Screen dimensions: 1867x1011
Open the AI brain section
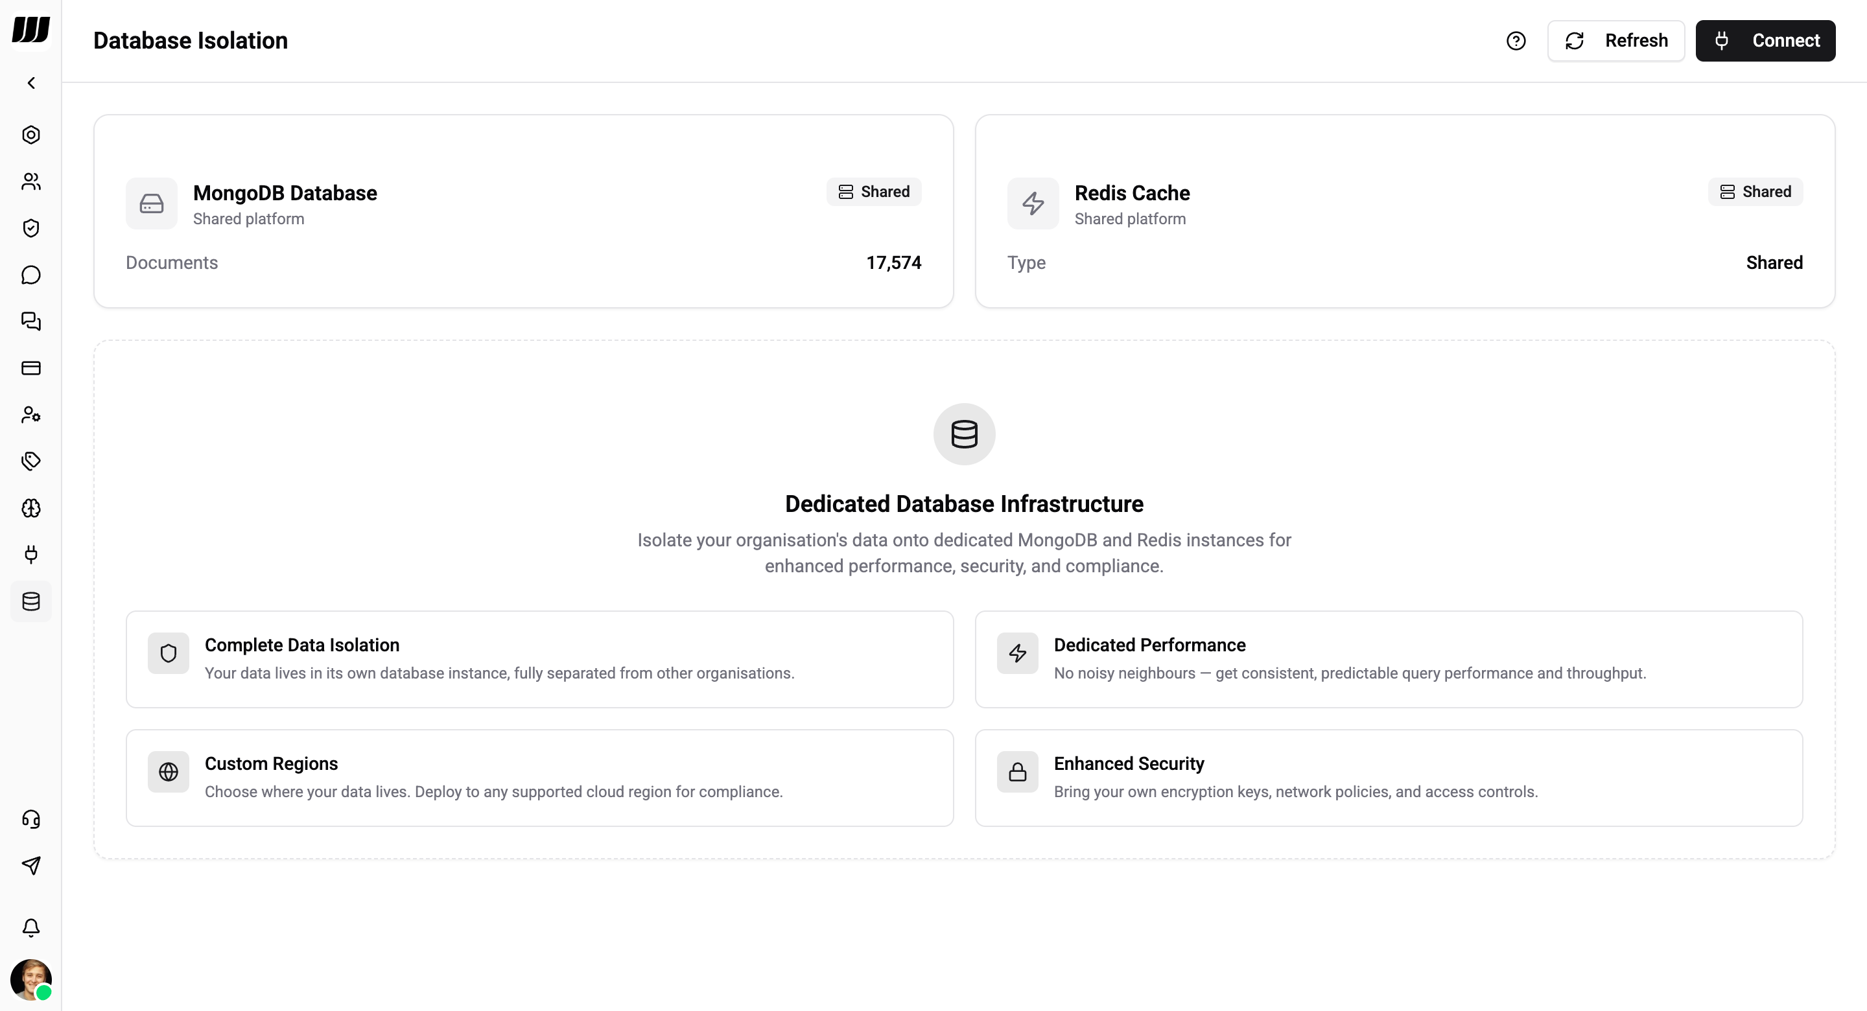coord(31,509)
